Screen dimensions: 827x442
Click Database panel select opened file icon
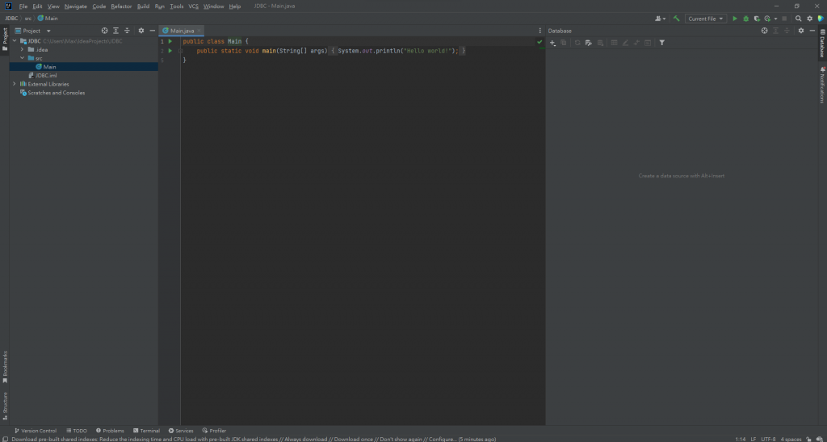[x=764, y=31]
